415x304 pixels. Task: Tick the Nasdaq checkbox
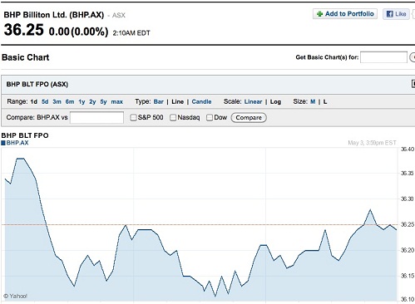coord(173,118)
